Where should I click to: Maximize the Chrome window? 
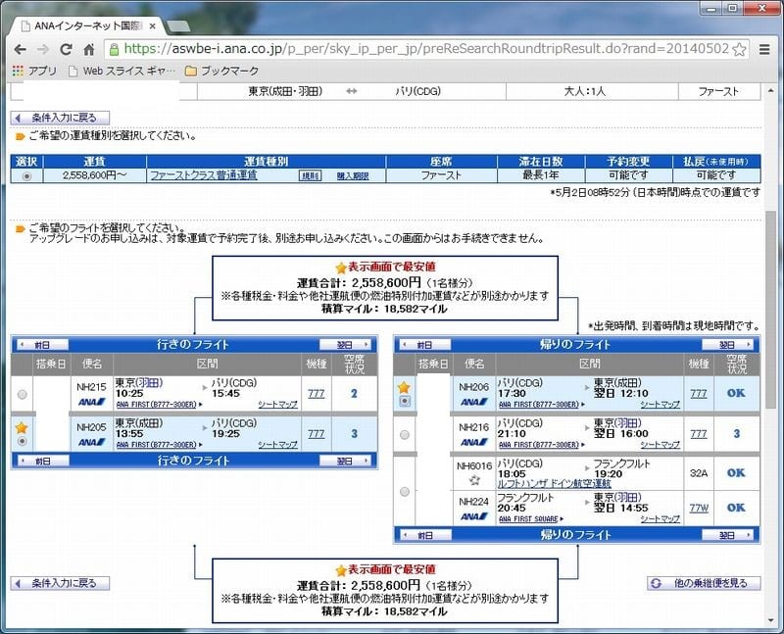click(732, 9)
